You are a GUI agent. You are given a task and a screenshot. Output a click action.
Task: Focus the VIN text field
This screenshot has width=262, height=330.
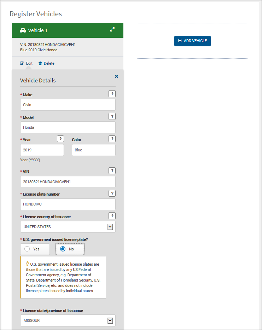68,182
